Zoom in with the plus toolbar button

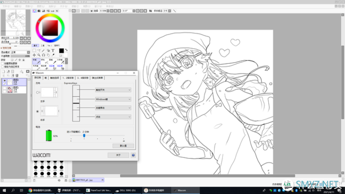[x=115, y=11]
